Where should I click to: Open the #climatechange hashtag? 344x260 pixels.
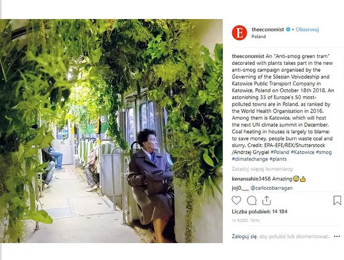(x=250, y=159)
